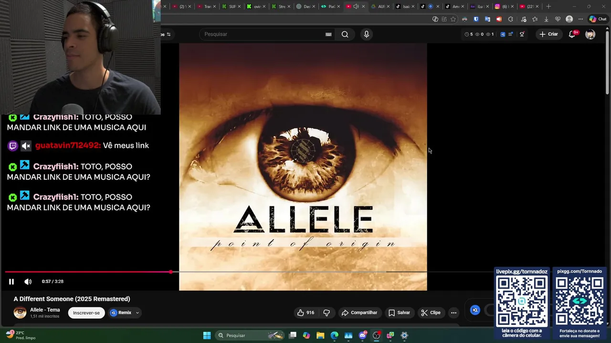Click the album art video frame
Viewport: 611px width, 343px height.
point(303,167)
